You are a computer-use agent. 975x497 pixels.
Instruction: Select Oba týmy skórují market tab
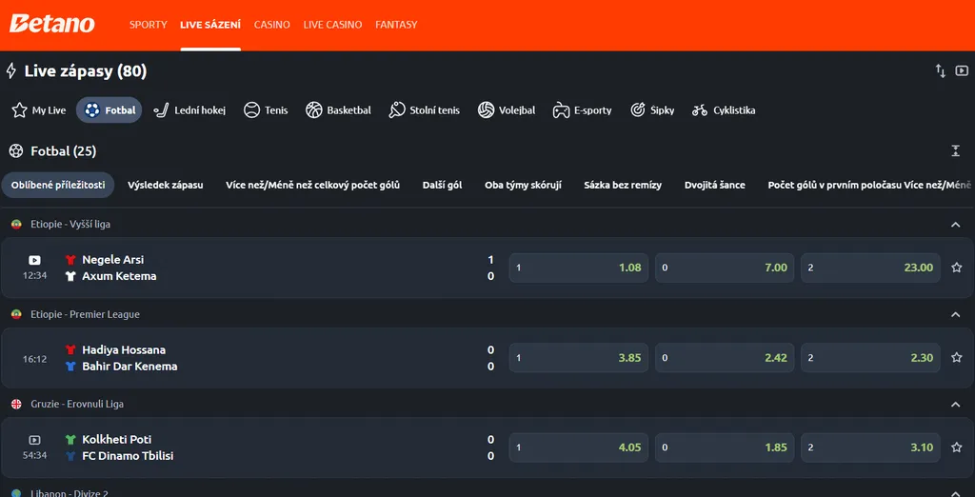(523, 185)
